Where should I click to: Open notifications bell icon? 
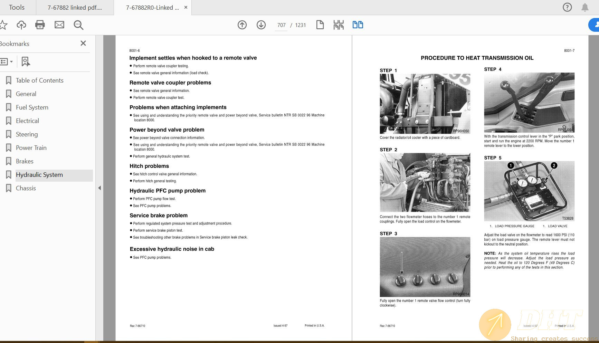pyautogui.click(x=585, y=8)
